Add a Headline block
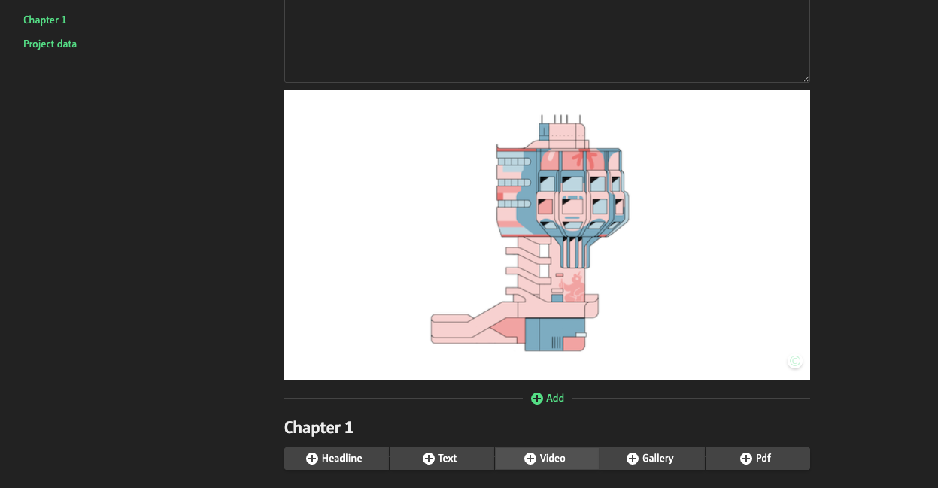This screenshot has height=488, width=938. (x=336, y=458)
